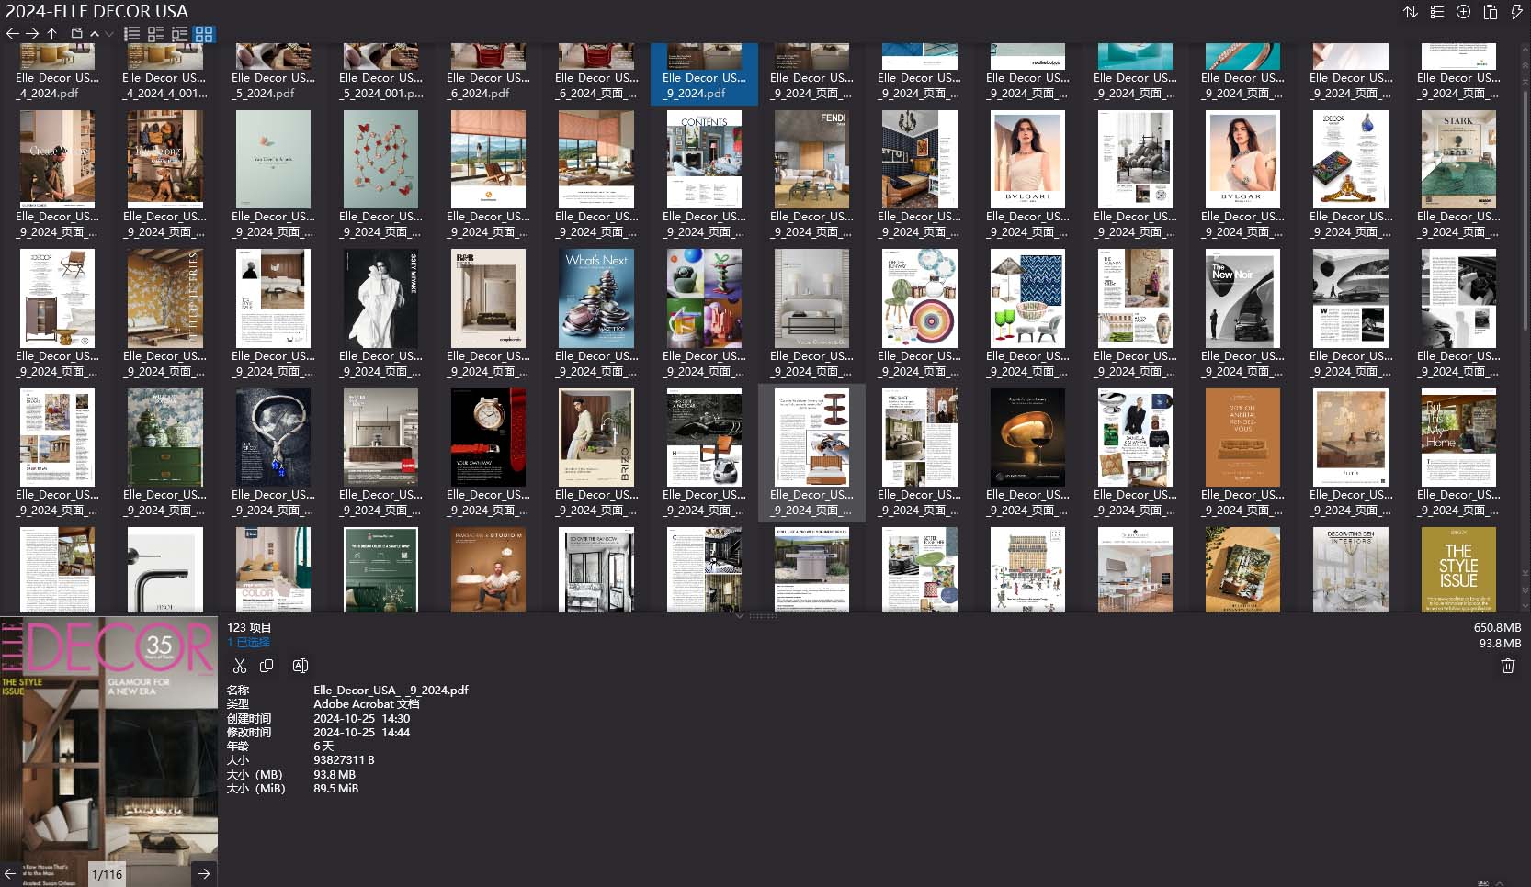Open The New Noir page thumbnail
1531x887 pixels.
click(1242, 298)
